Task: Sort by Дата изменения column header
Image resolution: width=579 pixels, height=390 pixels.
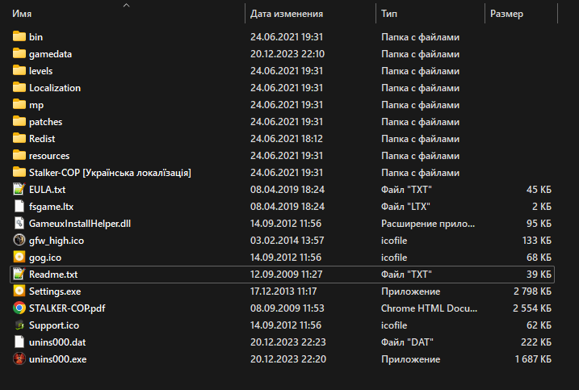Action: (287, 14)
